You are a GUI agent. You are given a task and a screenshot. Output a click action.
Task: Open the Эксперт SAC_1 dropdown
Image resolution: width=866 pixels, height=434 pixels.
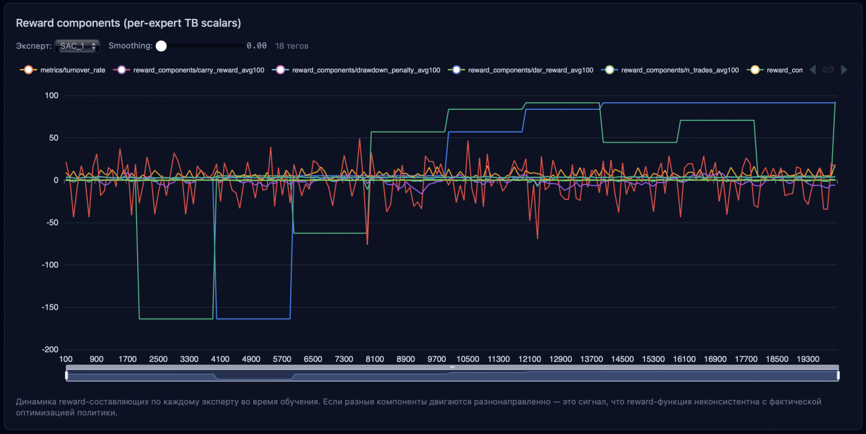coord(77,46)
